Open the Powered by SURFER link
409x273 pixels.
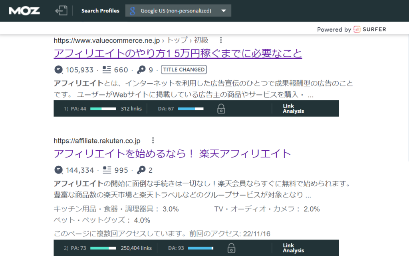[351, 29]
